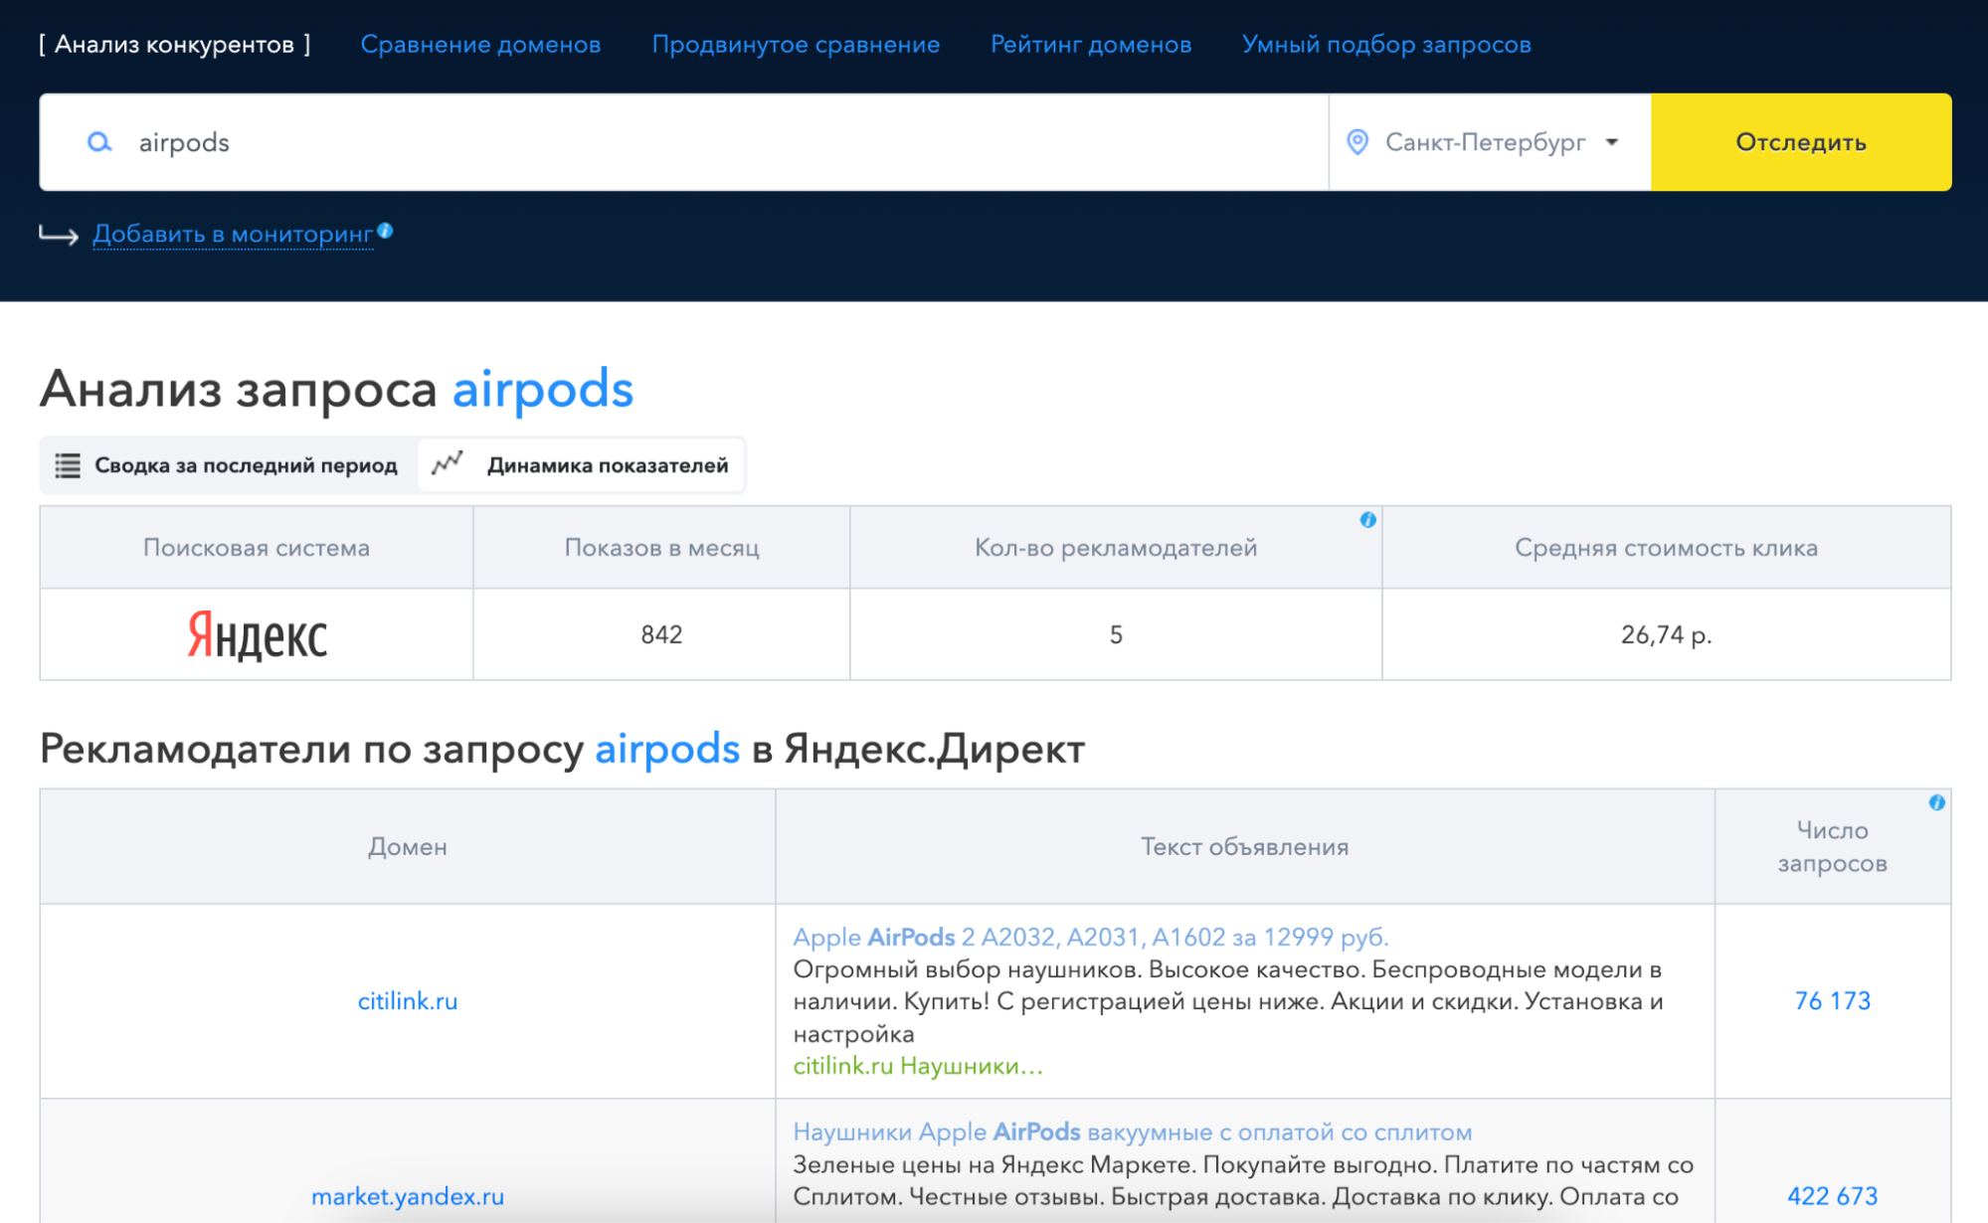The height and width of the screenshot is (1223, 1988).
Task: Click info icon in Кол-во рекламодателей header
Action: pos(1368,519)
